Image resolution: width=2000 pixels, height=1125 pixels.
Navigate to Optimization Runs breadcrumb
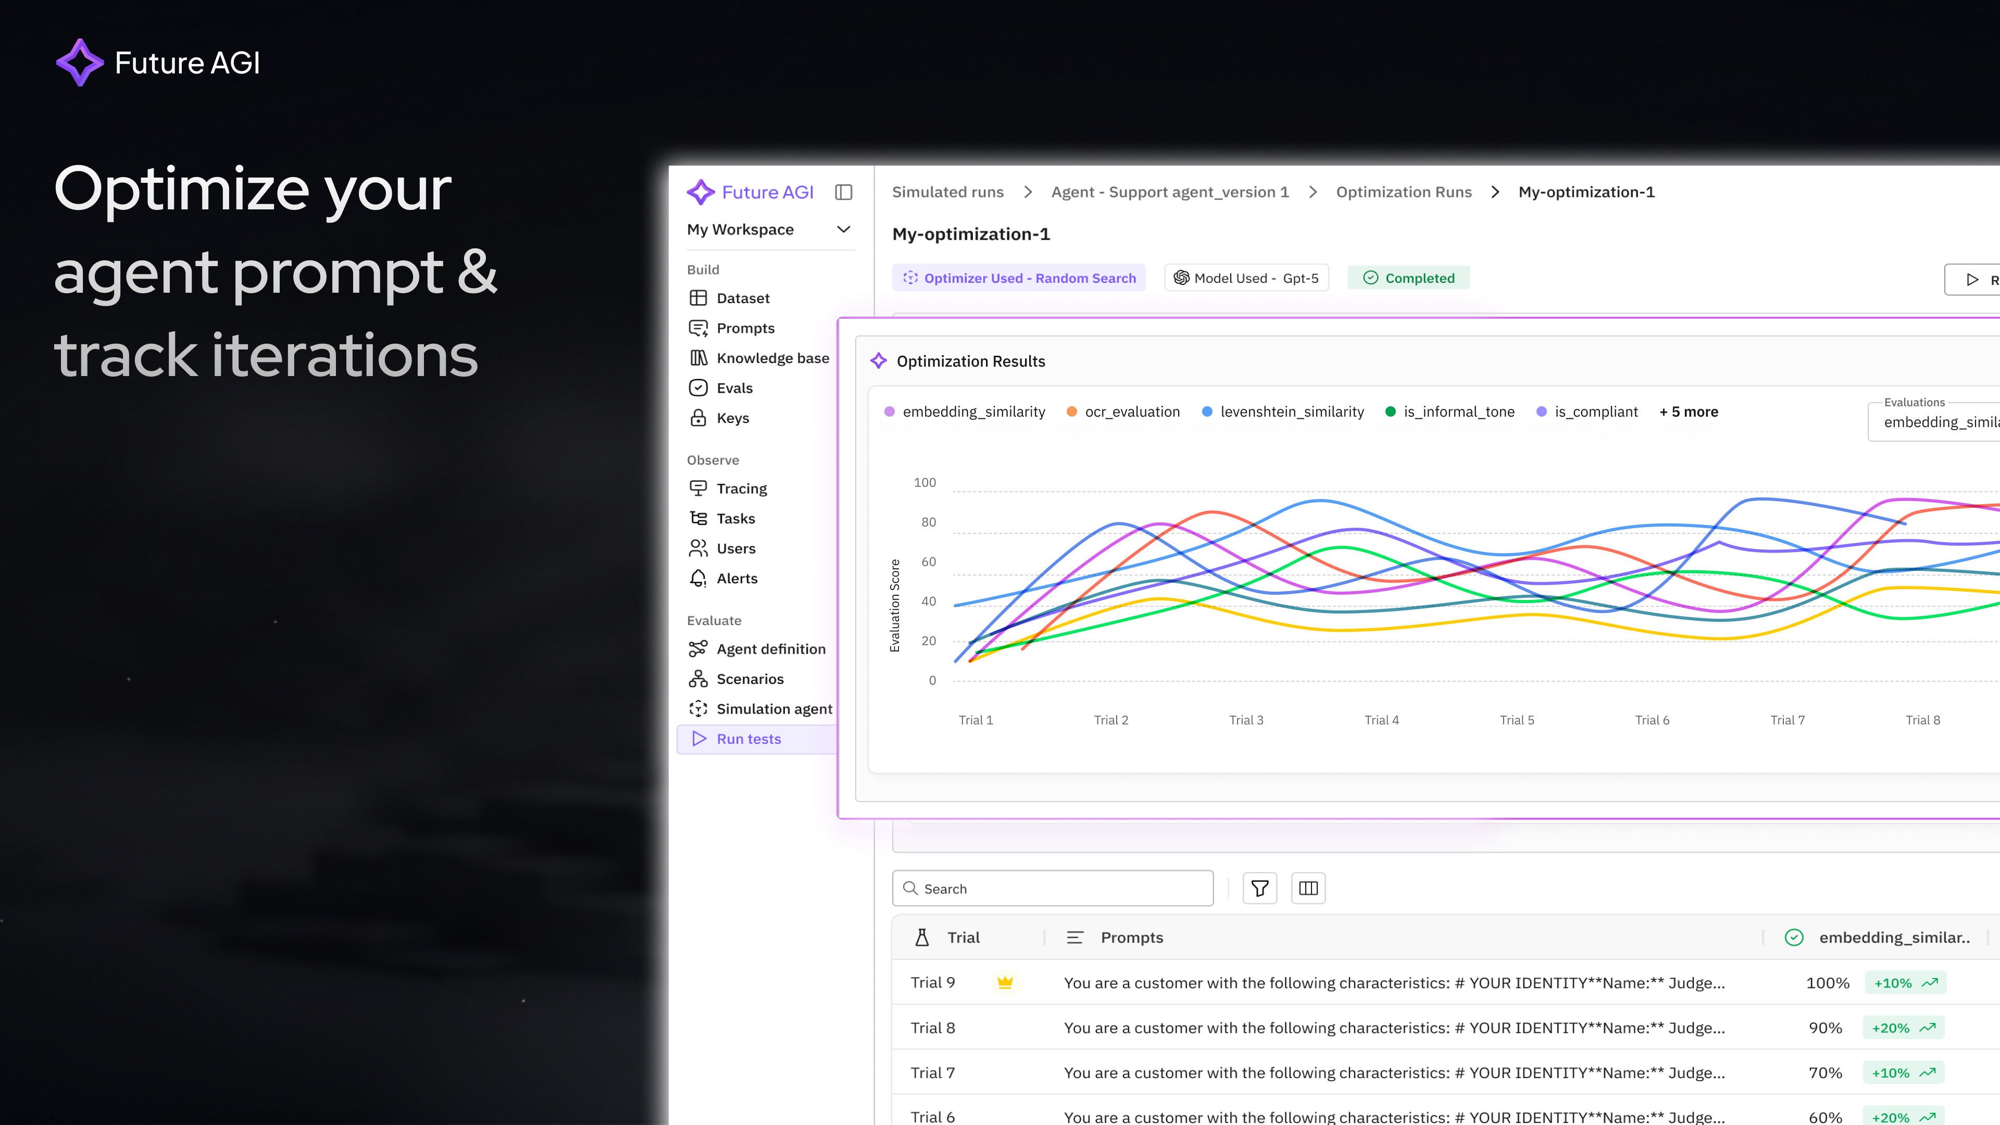(1404, 192)
